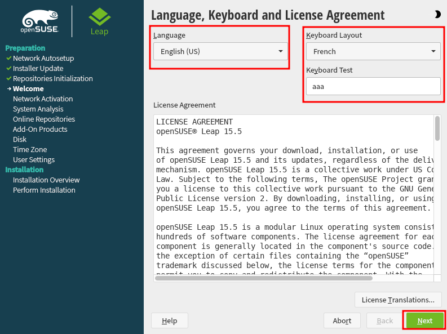Click Installer Update completed step

tap(38, 68)
